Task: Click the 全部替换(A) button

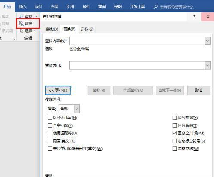Action: click(133, 90)
